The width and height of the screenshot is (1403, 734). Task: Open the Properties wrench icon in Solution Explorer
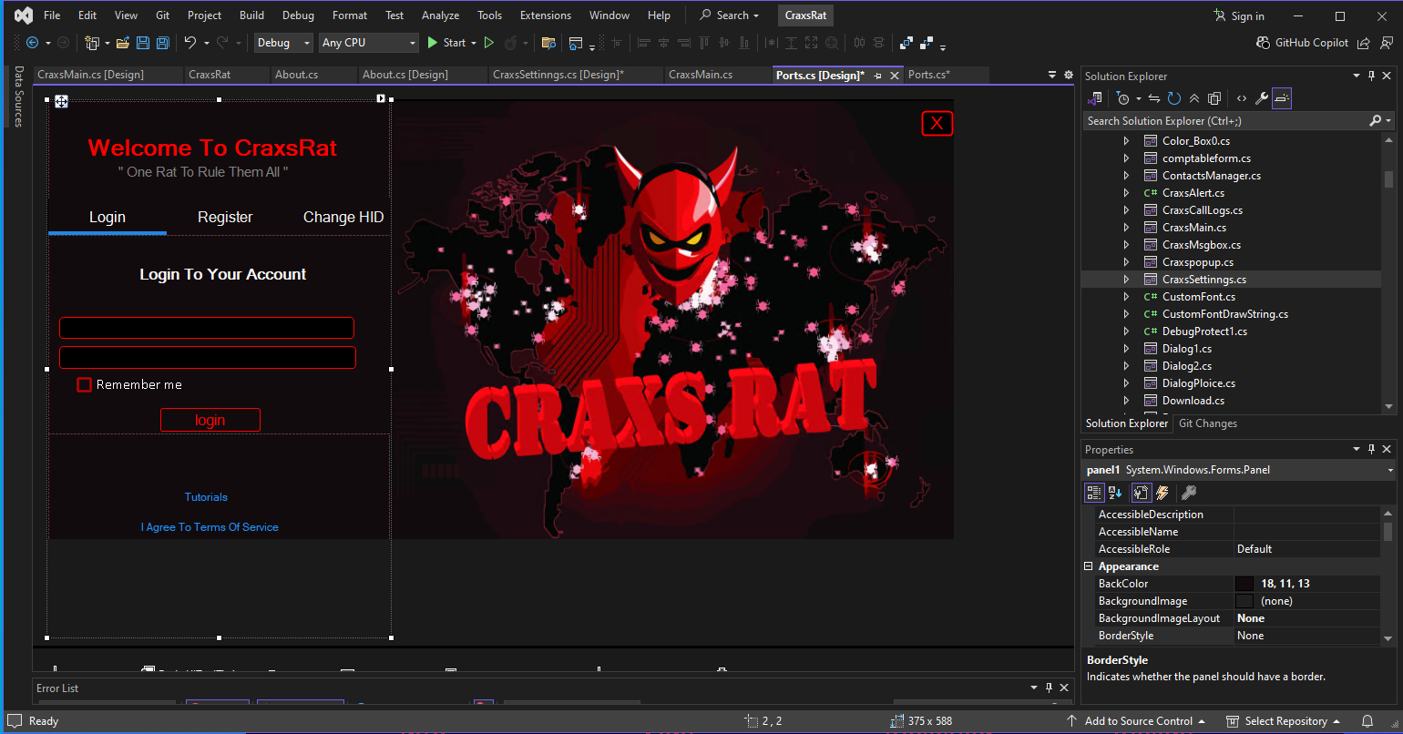(x=1261, y=97)
